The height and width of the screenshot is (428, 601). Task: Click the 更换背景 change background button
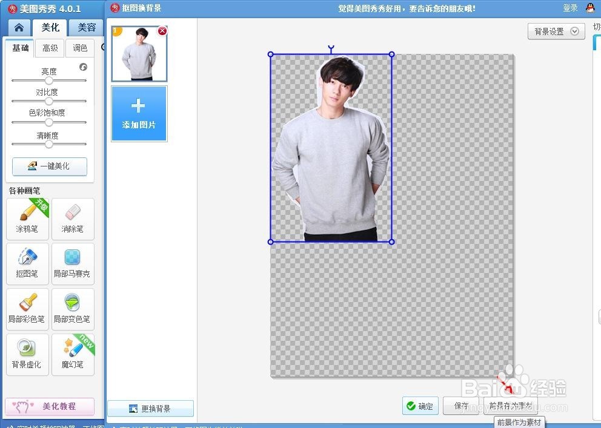pyautogui.click(x=151, y=409)
